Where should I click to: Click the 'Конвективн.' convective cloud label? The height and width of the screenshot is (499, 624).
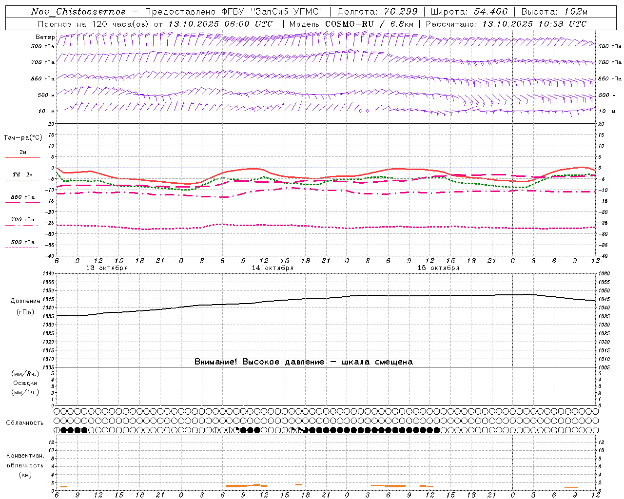click(x=25, y=456)
